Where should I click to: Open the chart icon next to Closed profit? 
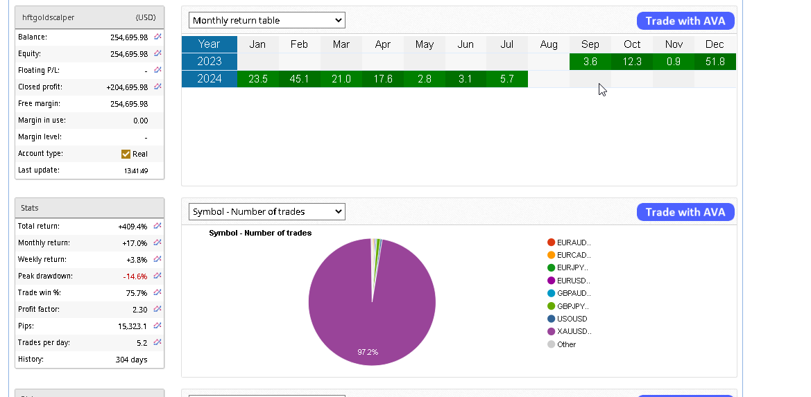pyautogui.click(x=157, y=87)
